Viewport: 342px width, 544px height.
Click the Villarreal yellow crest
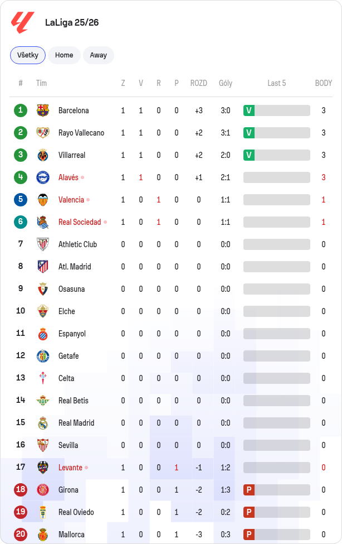43,155
